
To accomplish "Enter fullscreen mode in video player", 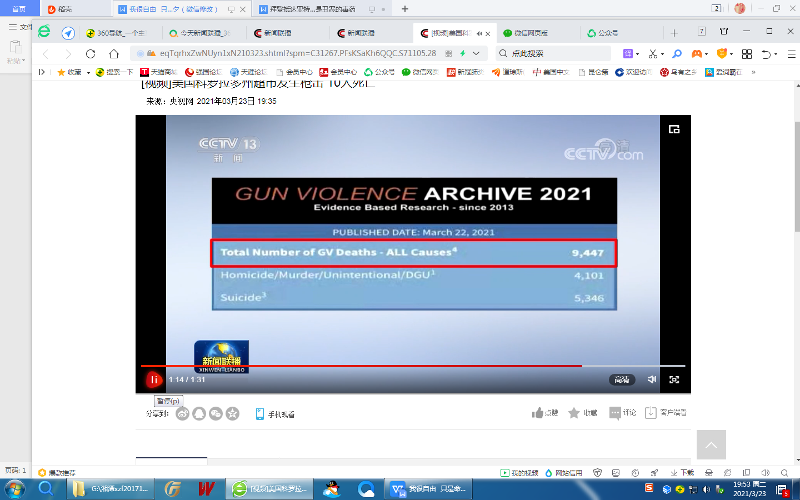I will click(674, 379).
